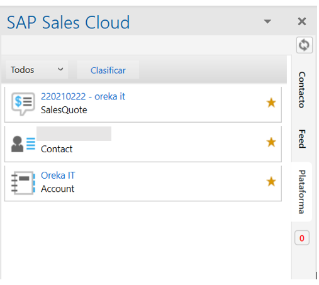The image size is (319, 285).
Task: Expand the SAP Sales Cloud pane options arrow
Action: pos(267,21)
